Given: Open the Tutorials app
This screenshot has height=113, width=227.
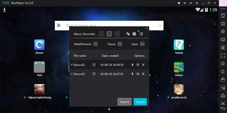Looking at the screenshot, I should click(x=179, y=45).
